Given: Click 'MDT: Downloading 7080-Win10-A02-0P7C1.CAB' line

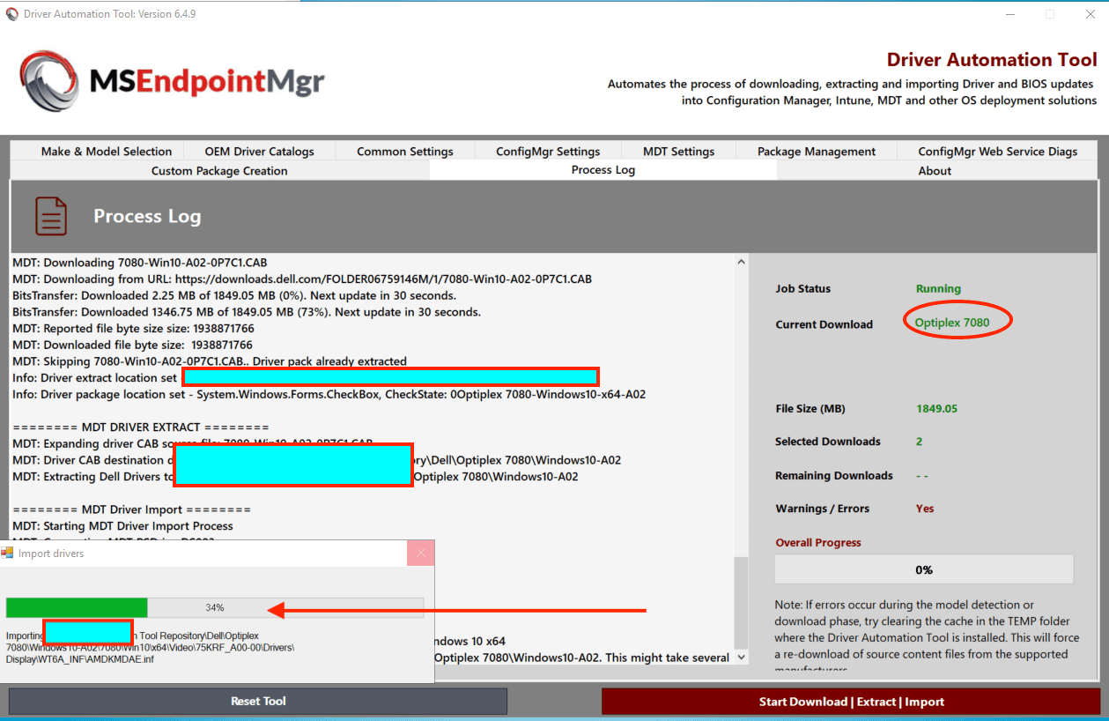Looking at the screenshot, I should 139,263.
